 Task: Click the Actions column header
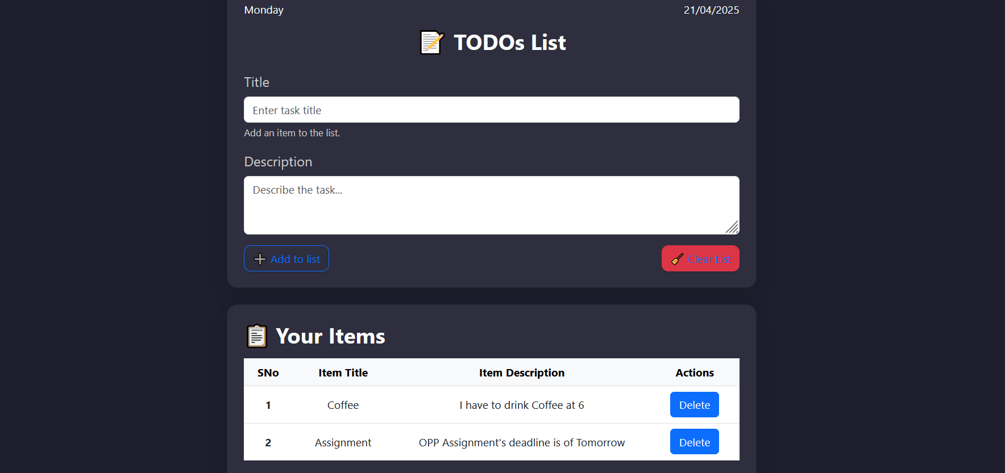(694, 373)
